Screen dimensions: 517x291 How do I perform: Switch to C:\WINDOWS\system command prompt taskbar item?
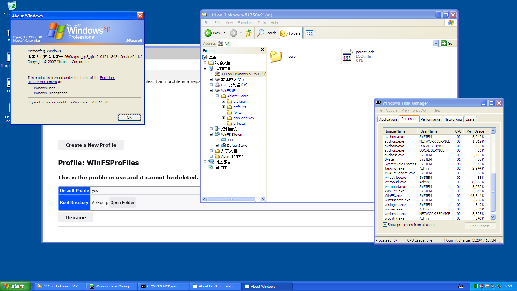(x=163, y=286)
